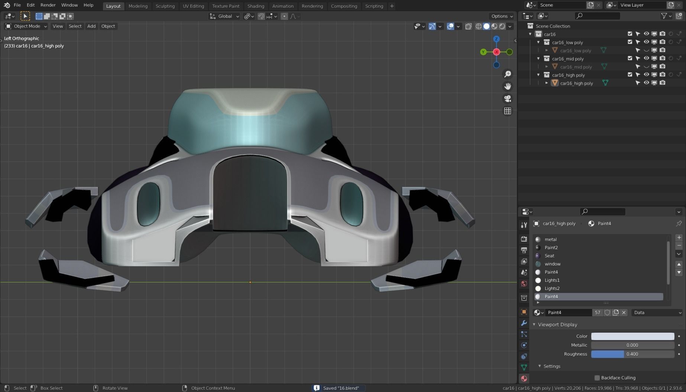Add a material slot with plus icon
Viewport: 686px width, 392px height.
679,238
